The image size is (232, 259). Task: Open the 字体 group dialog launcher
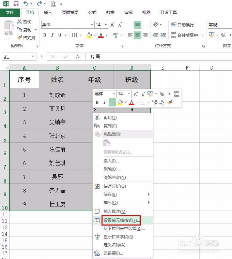[122, 46]
